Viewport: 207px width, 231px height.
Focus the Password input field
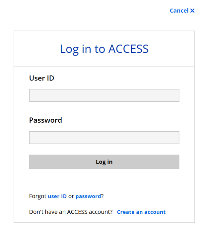tap(104, 138)
